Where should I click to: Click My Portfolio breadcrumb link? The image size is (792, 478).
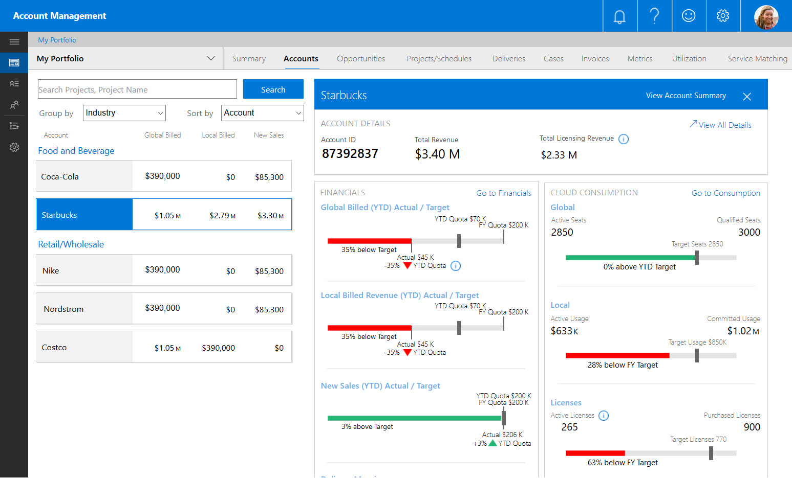pyautogui.click(x=57, y=40)
